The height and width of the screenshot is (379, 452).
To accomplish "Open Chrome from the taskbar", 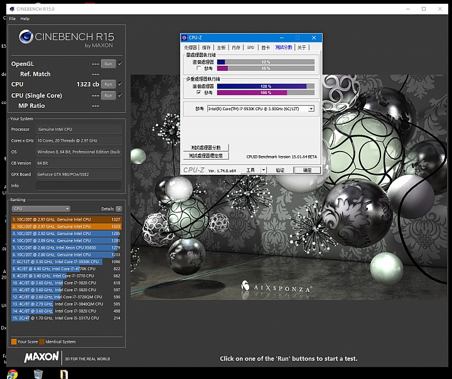I will point(12,374).
